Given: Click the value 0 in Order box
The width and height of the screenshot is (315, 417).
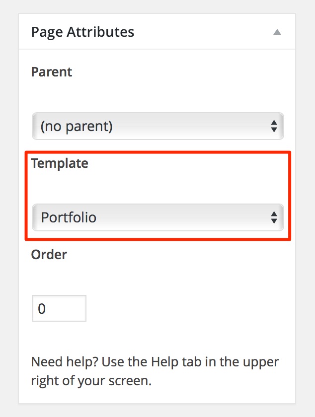Looking at the screenshot, I should (42, 309).
